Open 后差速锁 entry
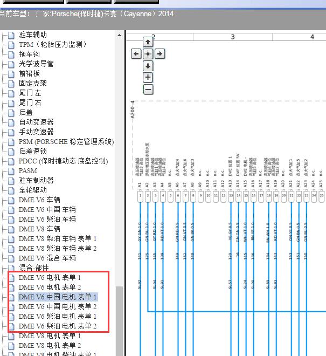This screenshot has height=356, width=326. 33,151
